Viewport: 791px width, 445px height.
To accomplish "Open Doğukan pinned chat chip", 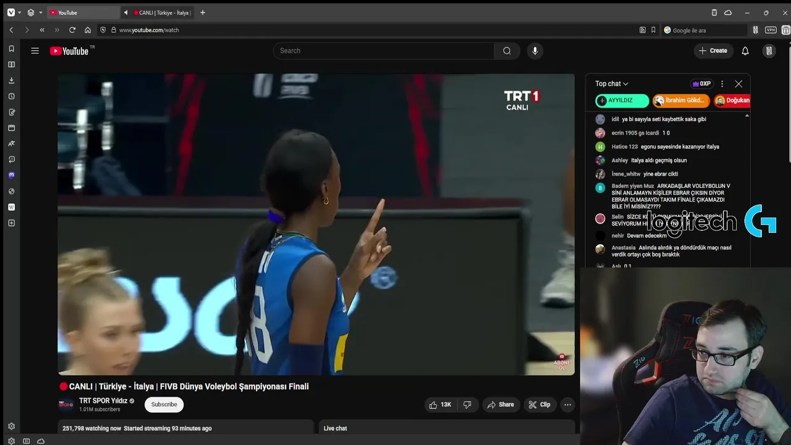I will pyautogui.click(x=732, y=100).
